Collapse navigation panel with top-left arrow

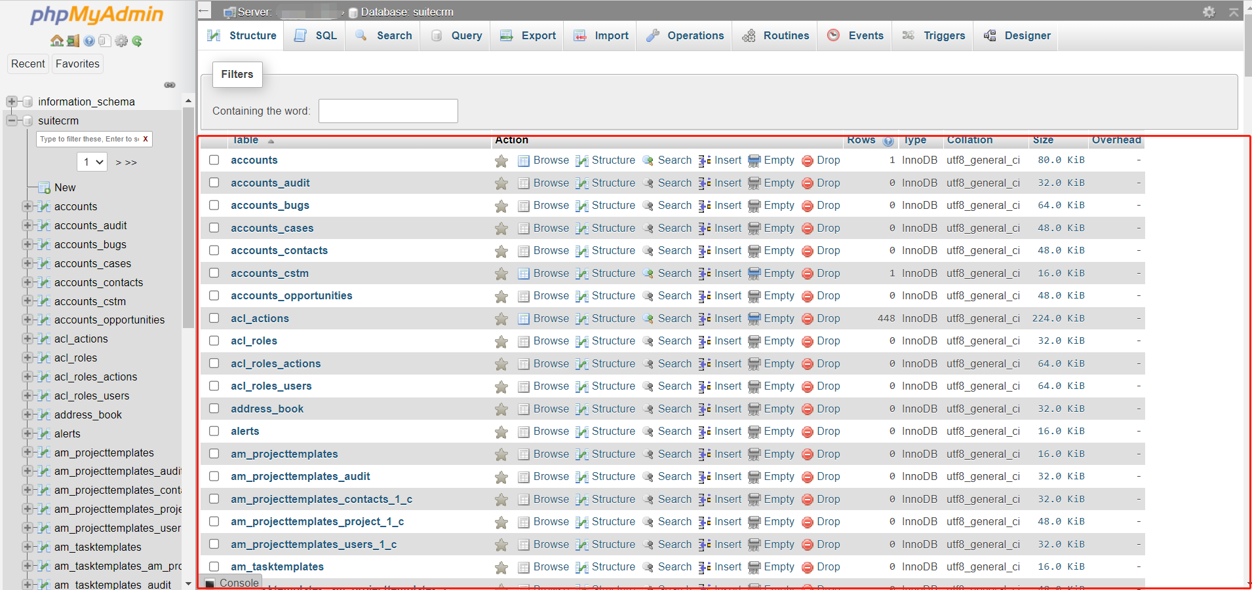click(204, 10)
